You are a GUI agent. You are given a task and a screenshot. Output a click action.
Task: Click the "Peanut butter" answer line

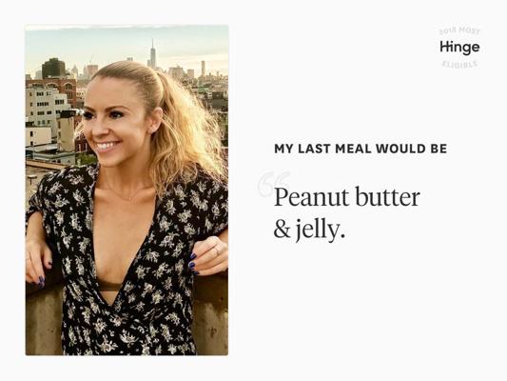[346, 197]
